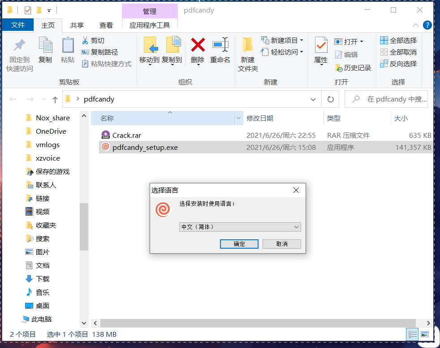Sort by the Type (类型) column header
The height and width of the screenshot is (348, 440).
click(x=357, y=118)
